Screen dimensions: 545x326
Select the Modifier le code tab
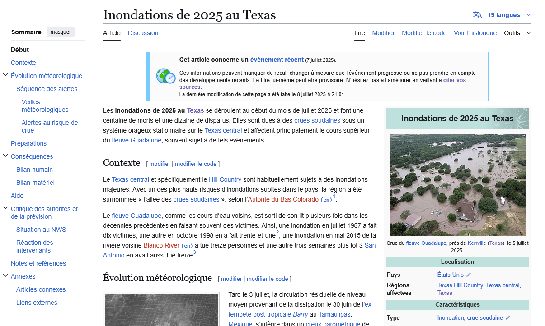pyautogui.click(x=424, y=33)
